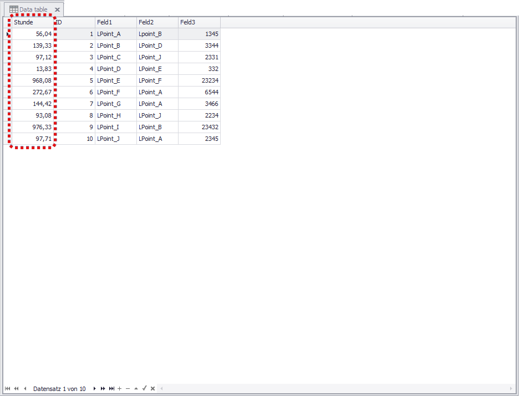
Task: Close the Data table tab
Action: point(57,9)
